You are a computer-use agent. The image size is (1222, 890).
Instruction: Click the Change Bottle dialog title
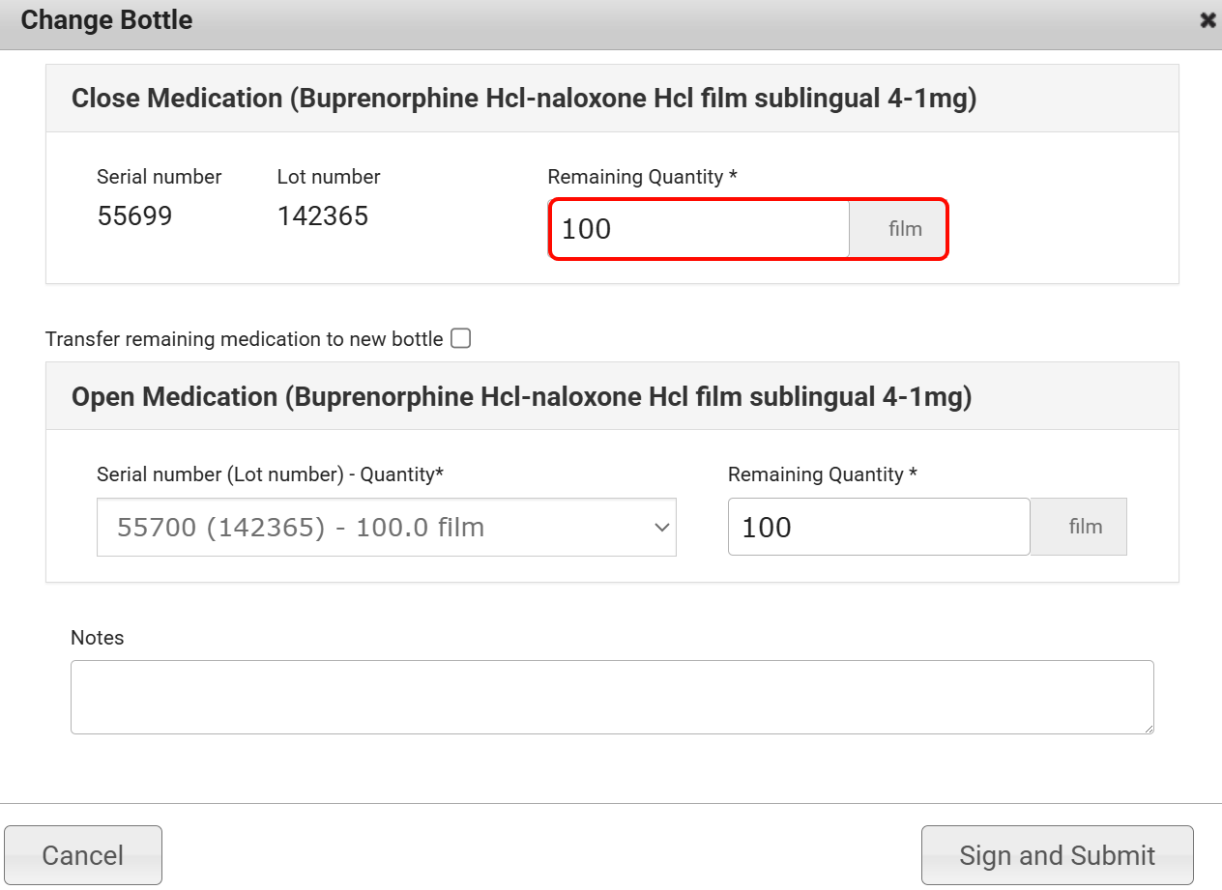tap(106, 20)
